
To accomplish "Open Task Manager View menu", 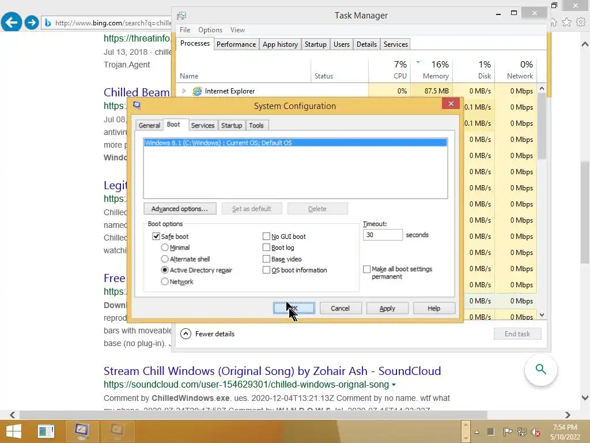I will 237,30.
